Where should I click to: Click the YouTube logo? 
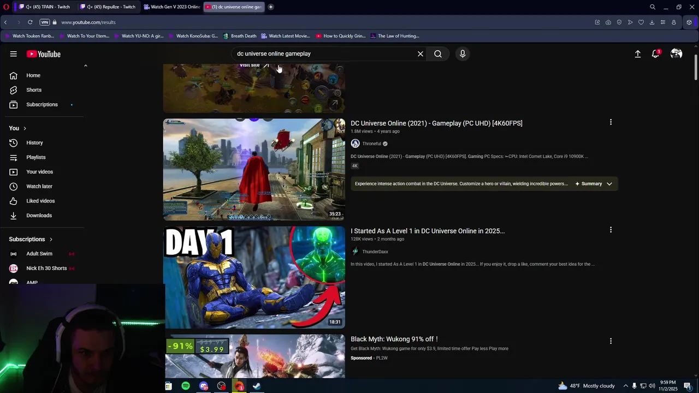(x=44, y=54)
